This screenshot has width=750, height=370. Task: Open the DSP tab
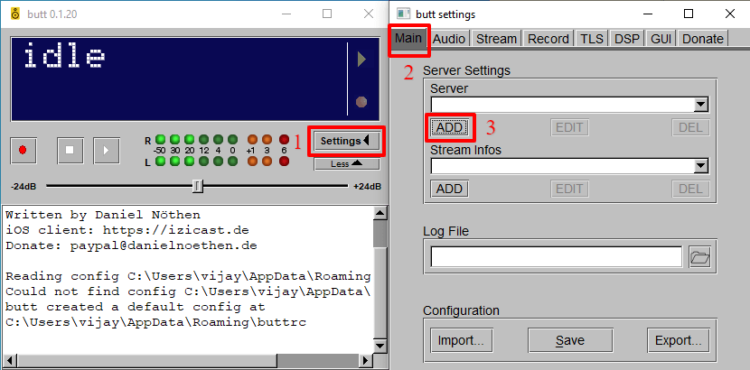pyautogui.click(x=626, y=39)
